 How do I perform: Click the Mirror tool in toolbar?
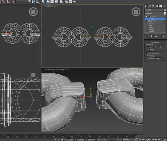pyautogui.click(x=34, y=2)
